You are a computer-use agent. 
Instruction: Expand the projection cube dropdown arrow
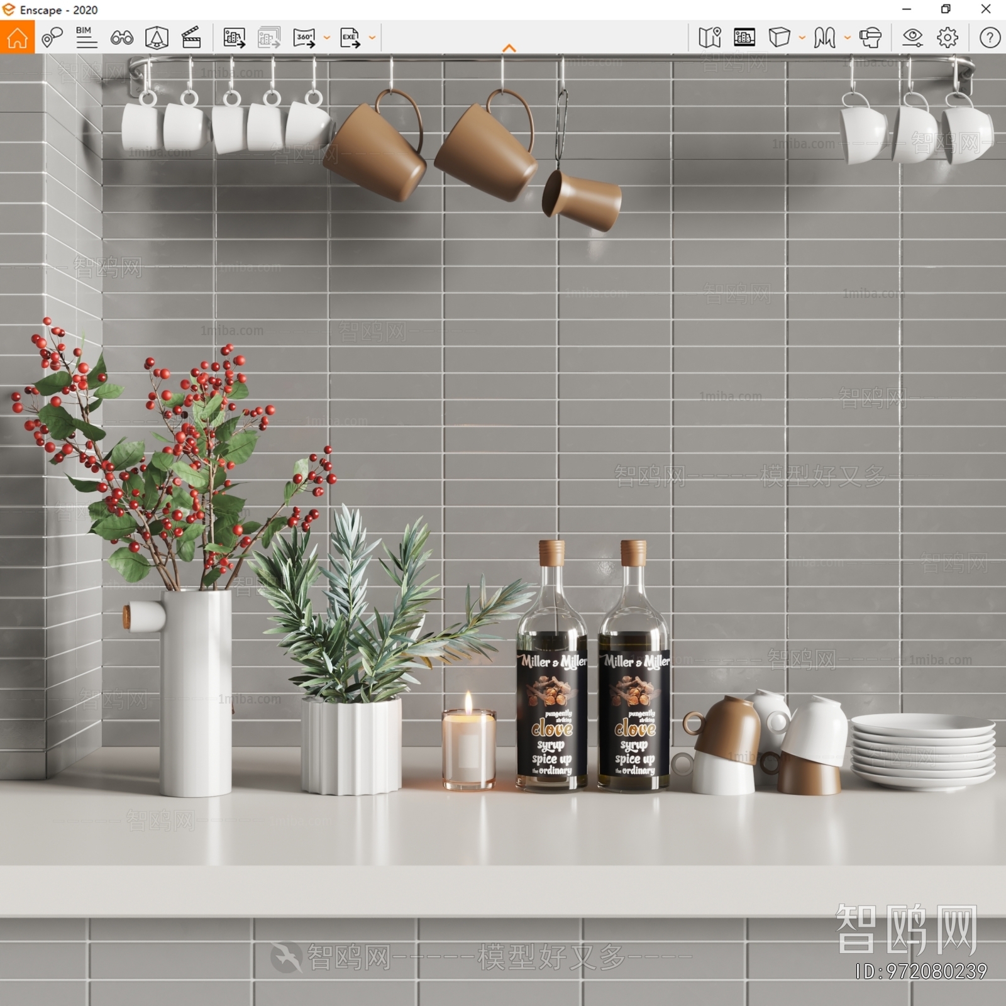[802, 38]
